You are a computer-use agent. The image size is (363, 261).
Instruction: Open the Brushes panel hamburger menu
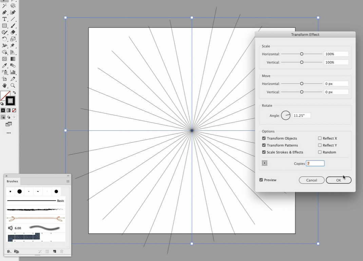pyautogui.click(x=68, y=182)
